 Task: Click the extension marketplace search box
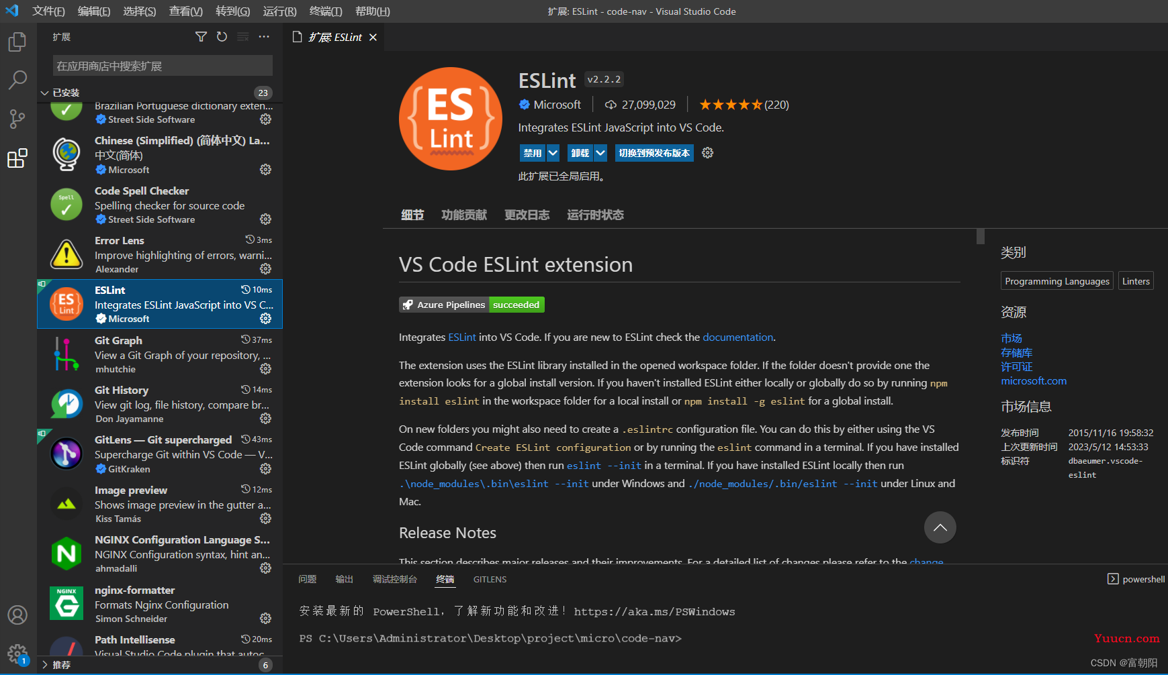point(163,66)
